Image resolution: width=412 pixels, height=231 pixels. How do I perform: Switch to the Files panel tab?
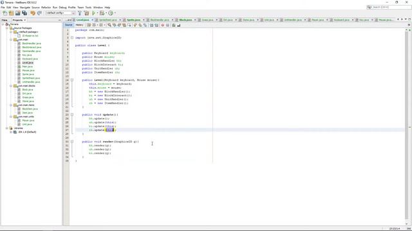[x=5, y=20]
